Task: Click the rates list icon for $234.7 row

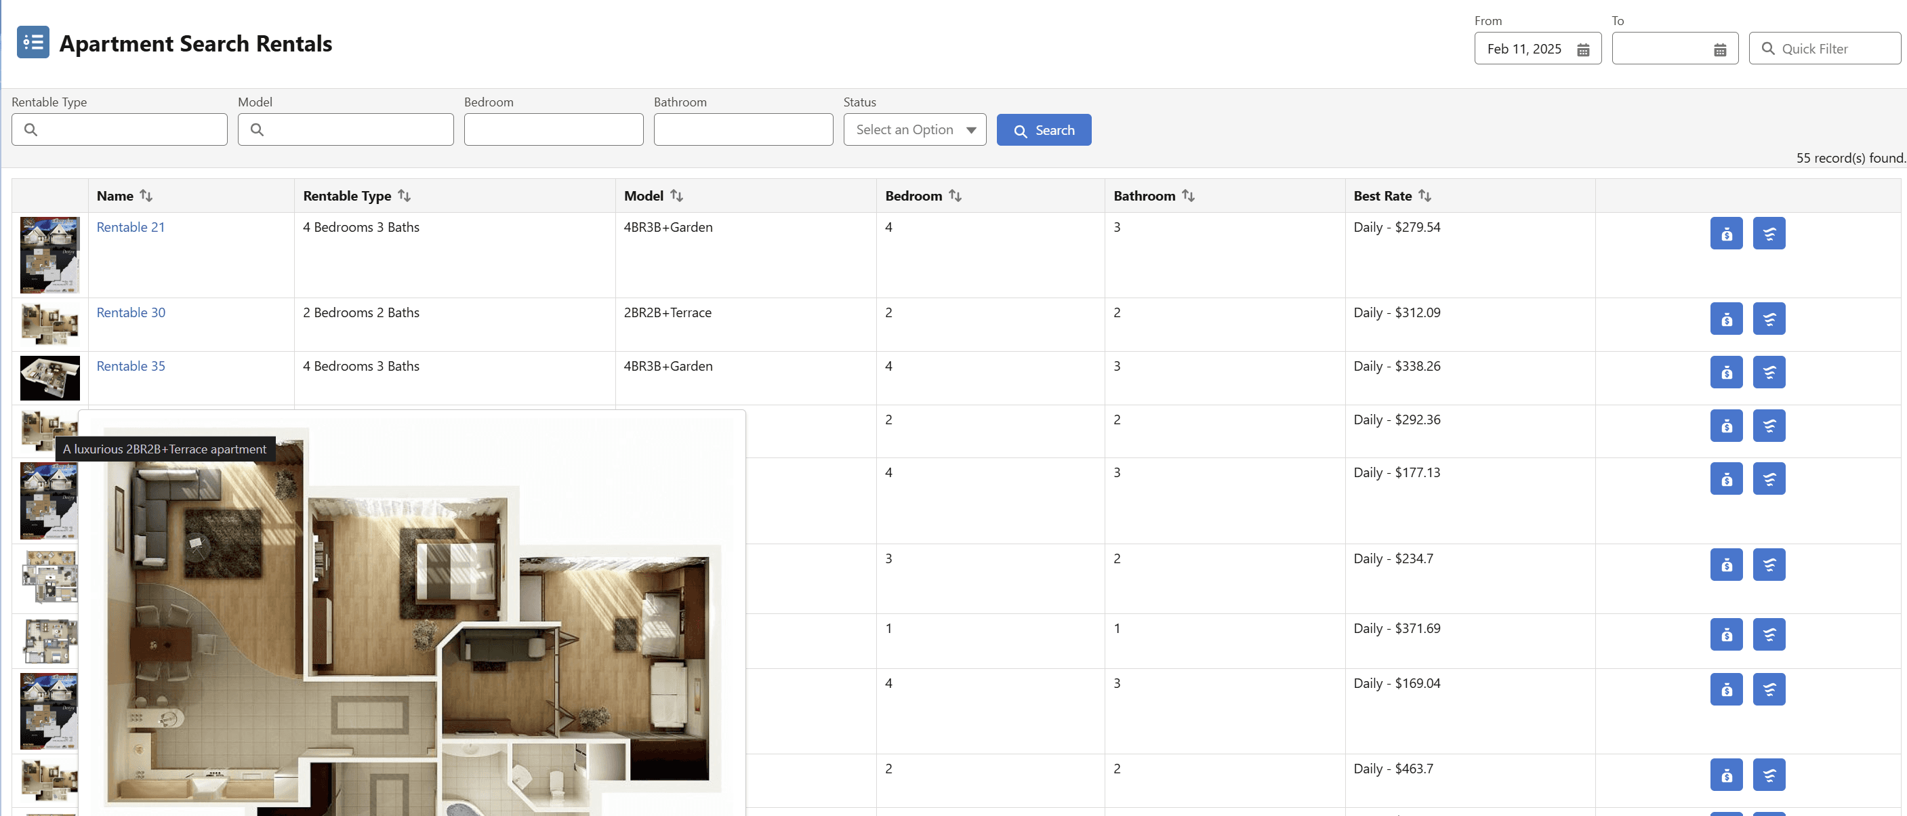Action: (x=1769, y=565)
